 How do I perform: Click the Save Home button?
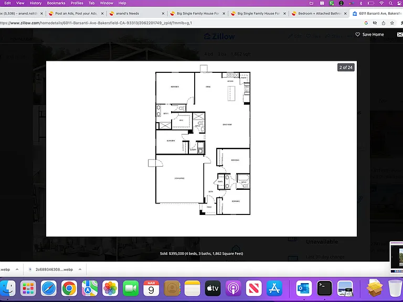click(369, 35)
